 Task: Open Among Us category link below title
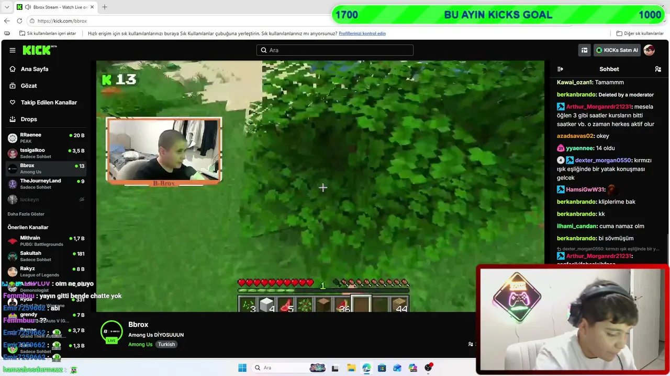tap(140, 345)
